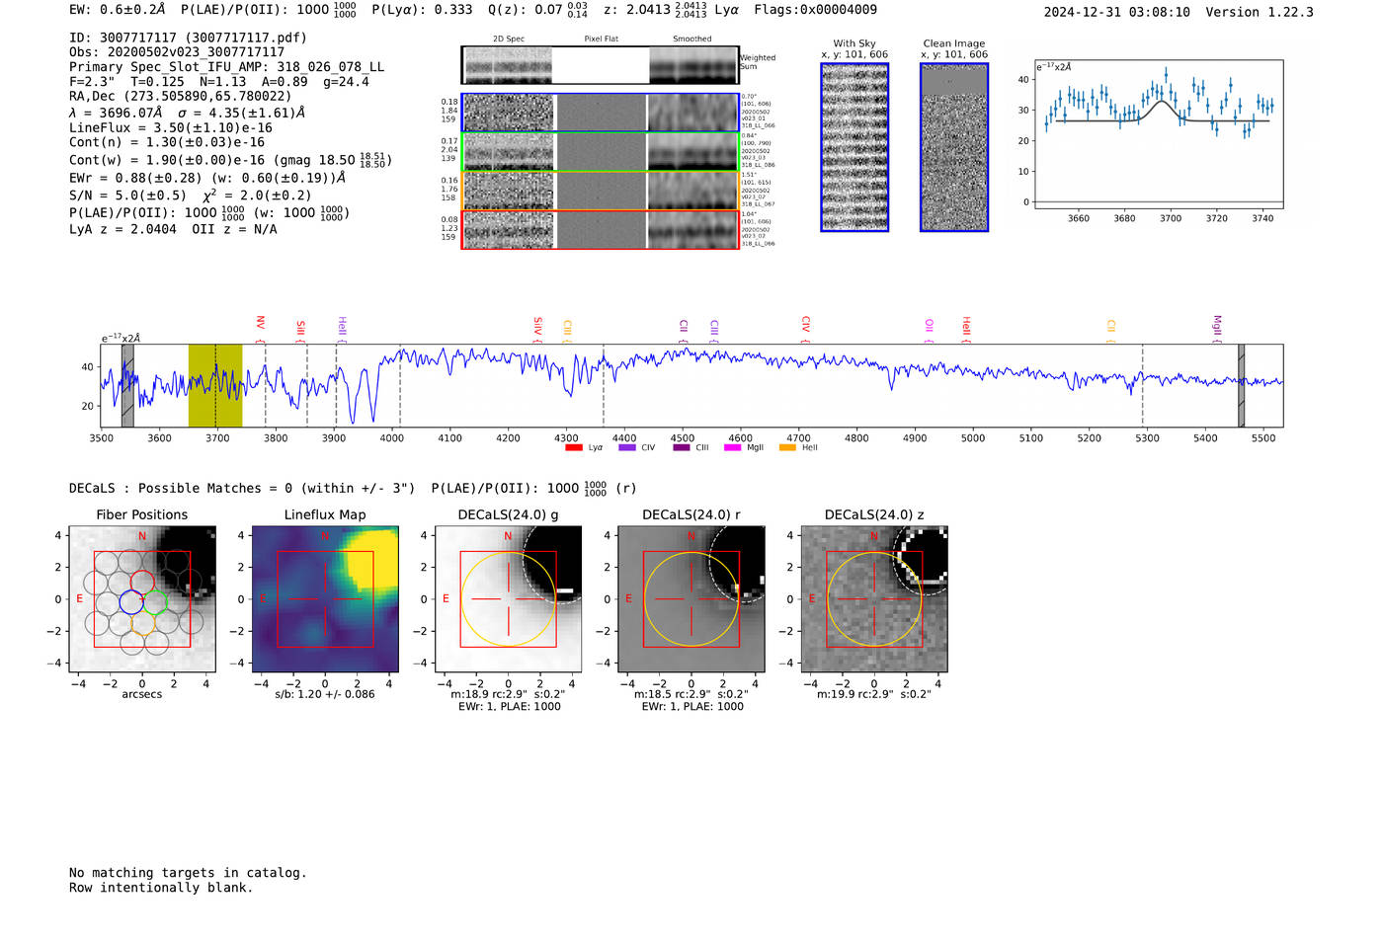The image size is (1383, 941).
Task: Select the blue-bordered 2D spectrum row
Action: click(600, 113)
